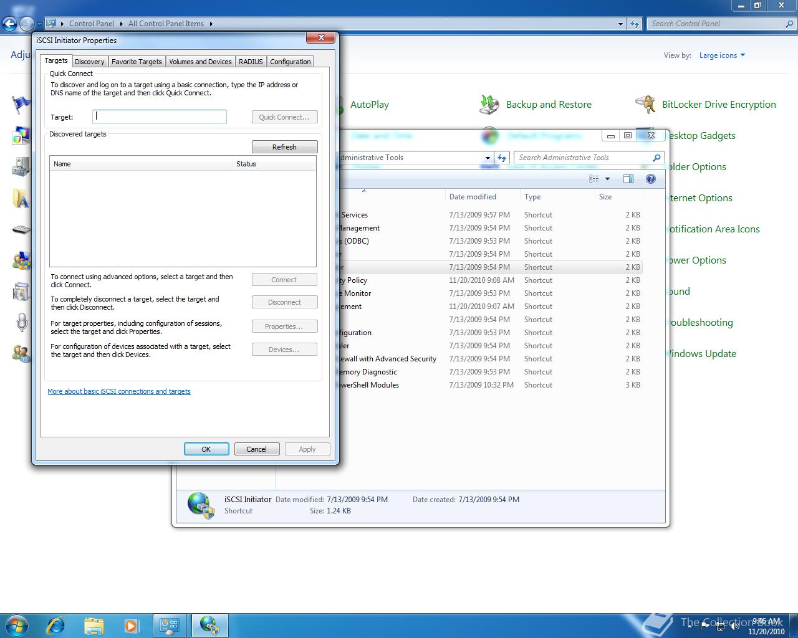Open the recent pages dropdown beside Forward
The height and width of the screenshot is (638, 798).
39,24
